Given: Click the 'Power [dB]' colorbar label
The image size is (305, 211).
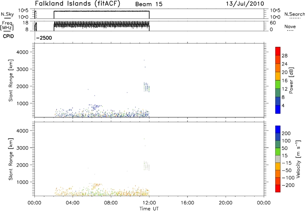Looking at the screenshot, I should tap(291, 80).
